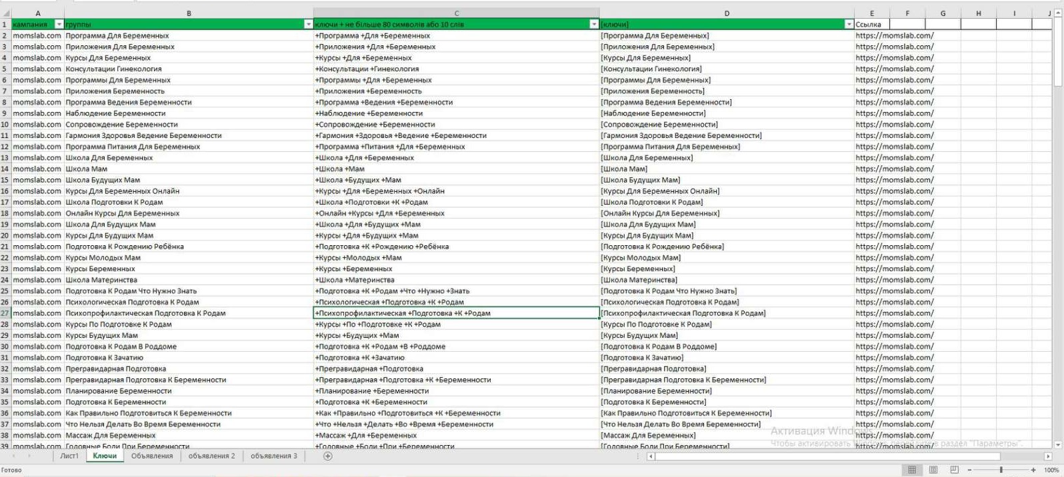The width and height of the screenshot is (1064, 477).
Task: Select cell '+Школа +Будущих +Мам'
Action: pos(457,180)
